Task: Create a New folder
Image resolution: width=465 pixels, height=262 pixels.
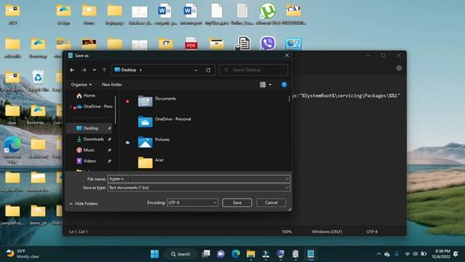Action: coord(112,84)
